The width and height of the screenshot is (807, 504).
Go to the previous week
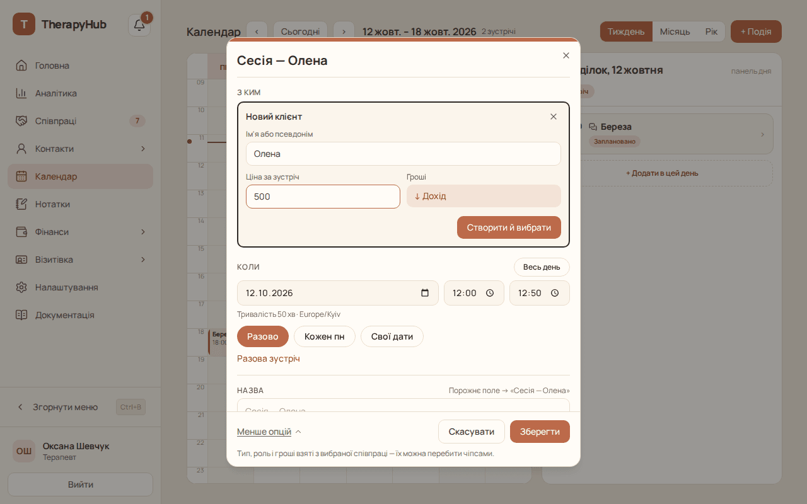click(x=257, y=31)
